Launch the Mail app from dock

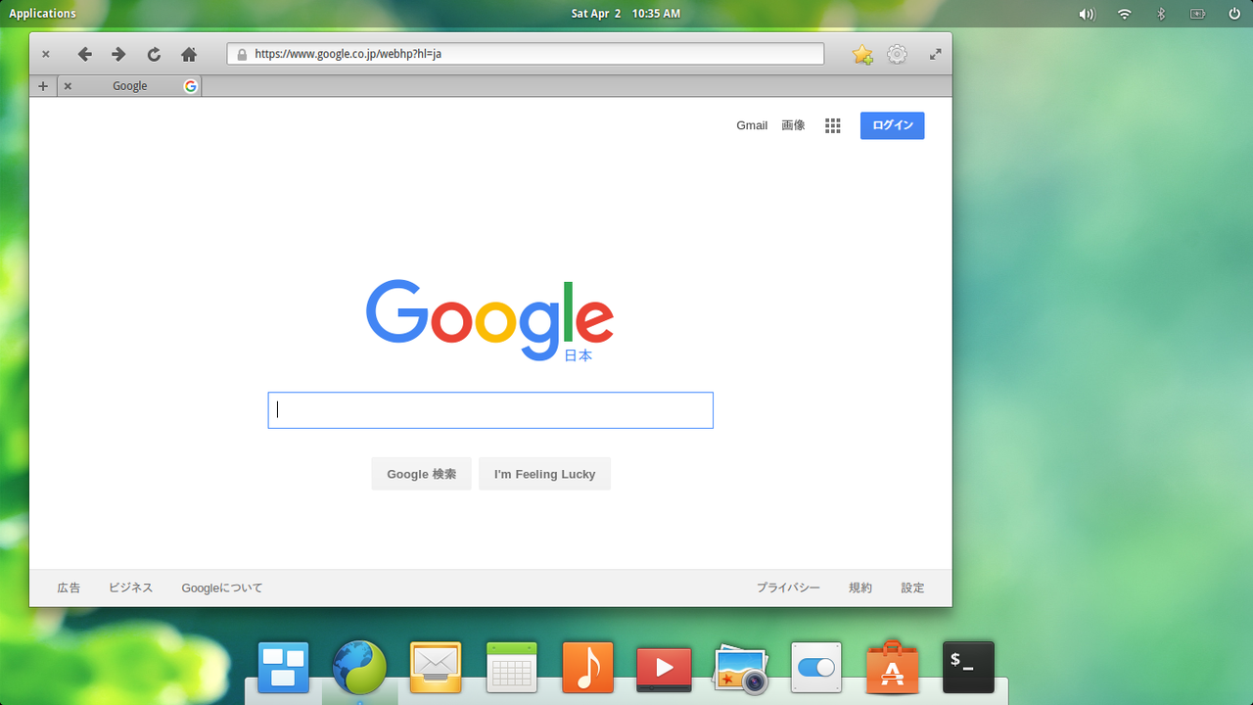point(436,668)
